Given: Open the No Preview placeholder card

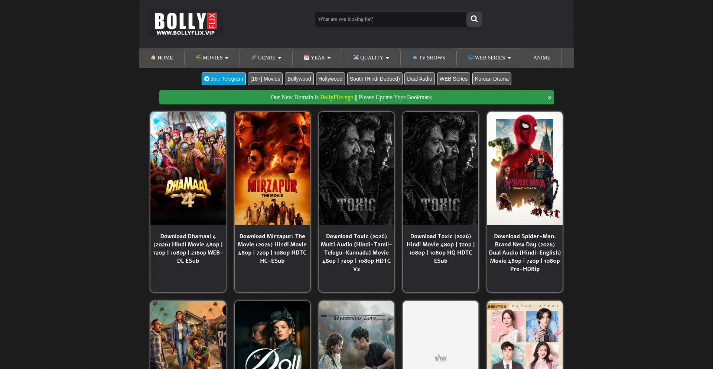Looking at the screenshot, I should pos(440,335).
